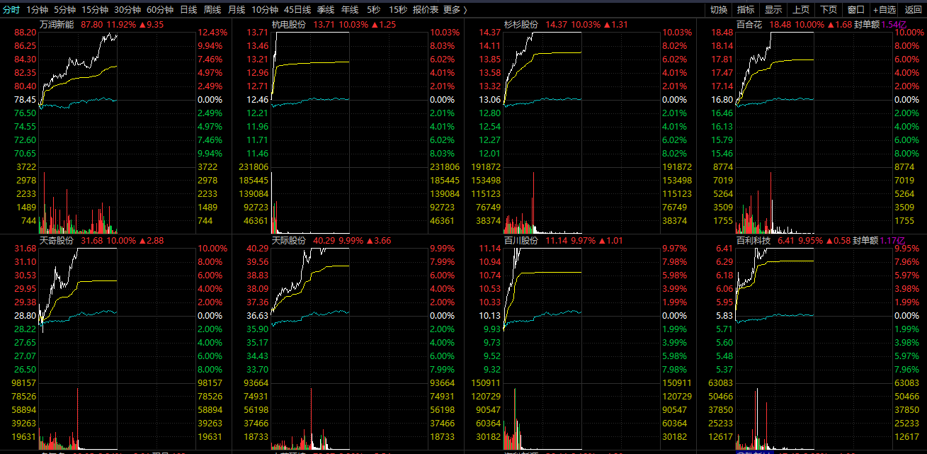Select the 15秒 period tab
The width and height of the screenshot is (927, 454).
pos(397,10)
